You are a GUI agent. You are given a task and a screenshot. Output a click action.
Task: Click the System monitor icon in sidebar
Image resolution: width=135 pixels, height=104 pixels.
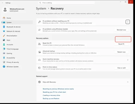(x=4, y=22)
